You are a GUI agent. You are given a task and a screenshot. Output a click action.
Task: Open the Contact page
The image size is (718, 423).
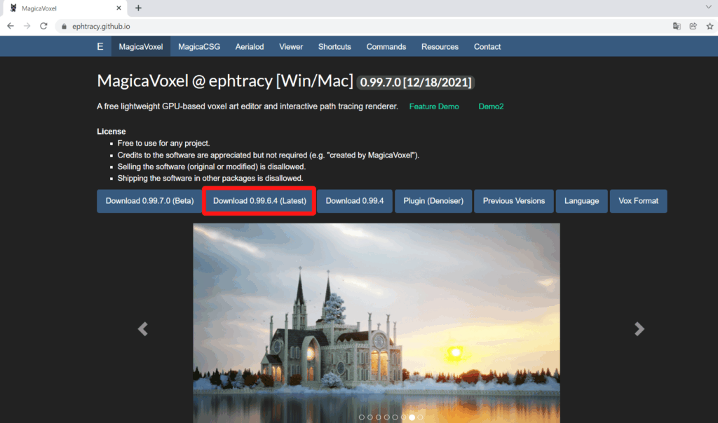(x=487, y=47)
